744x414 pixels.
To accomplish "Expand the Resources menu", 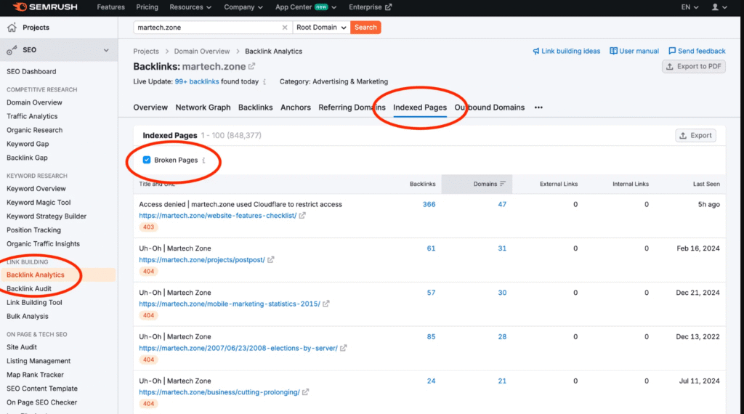I will [190, 7].
